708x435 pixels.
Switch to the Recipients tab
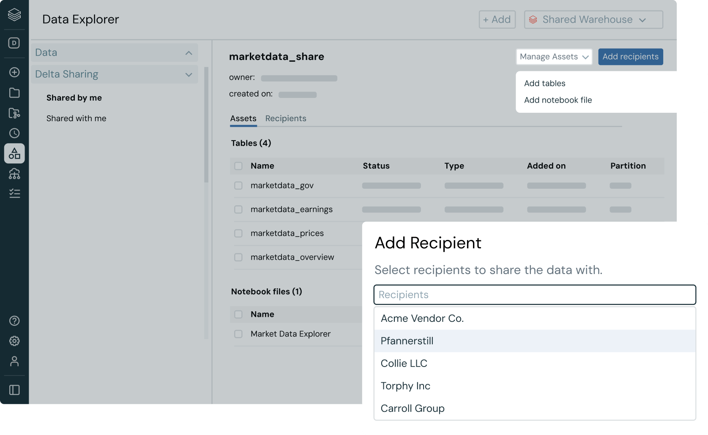286,119
